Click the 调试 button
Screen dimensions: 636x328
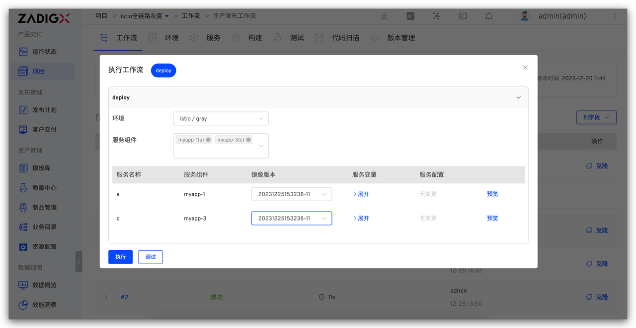tap(151, 257)
